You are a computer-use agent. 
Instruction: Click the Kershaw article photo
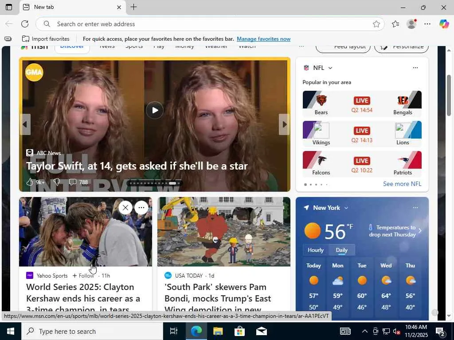tap(86, 232)
